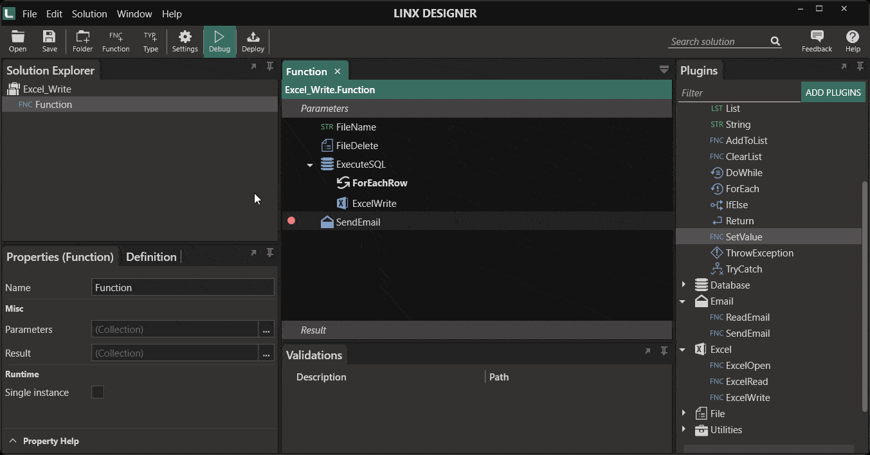Click the Search solution field
Image resolution: width=870 pixels, height=455 pixels.
[x=718, y=42]
